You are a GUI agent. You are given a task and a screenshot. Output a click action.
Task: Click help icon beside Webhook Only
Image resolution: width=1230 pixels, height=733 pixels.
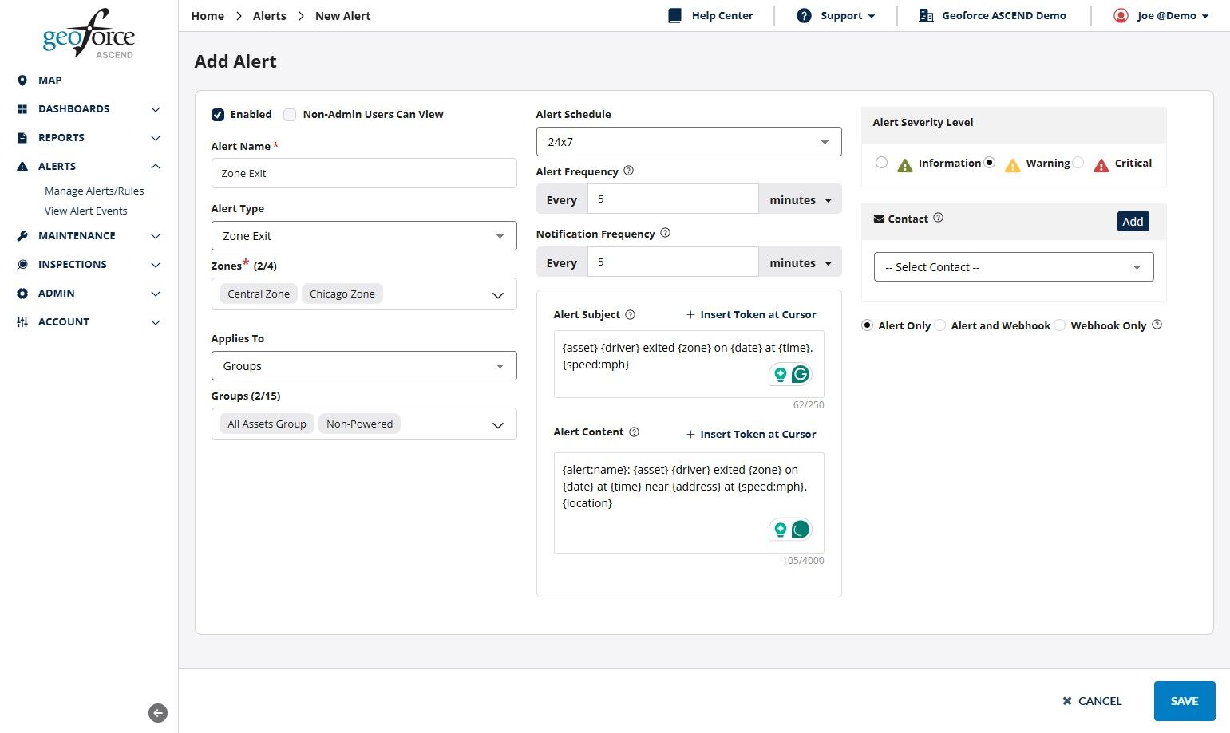pos(1157,325)
